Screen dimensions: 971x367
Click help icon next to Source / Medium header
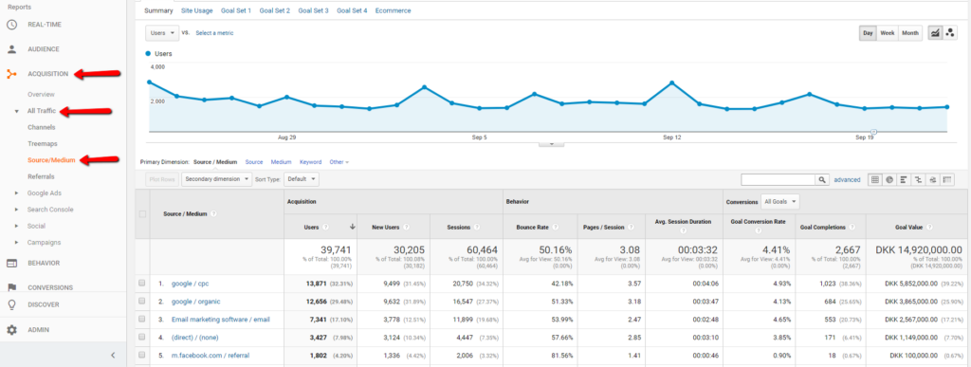(213, 214)
